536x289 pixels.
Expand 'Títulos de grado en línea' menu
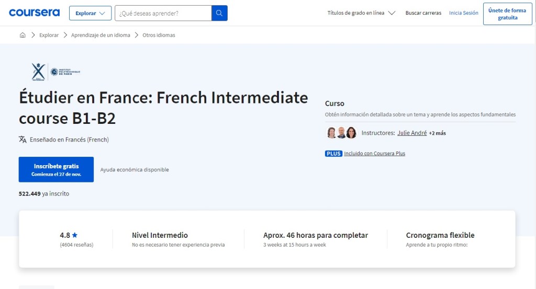tap(361, 13)
